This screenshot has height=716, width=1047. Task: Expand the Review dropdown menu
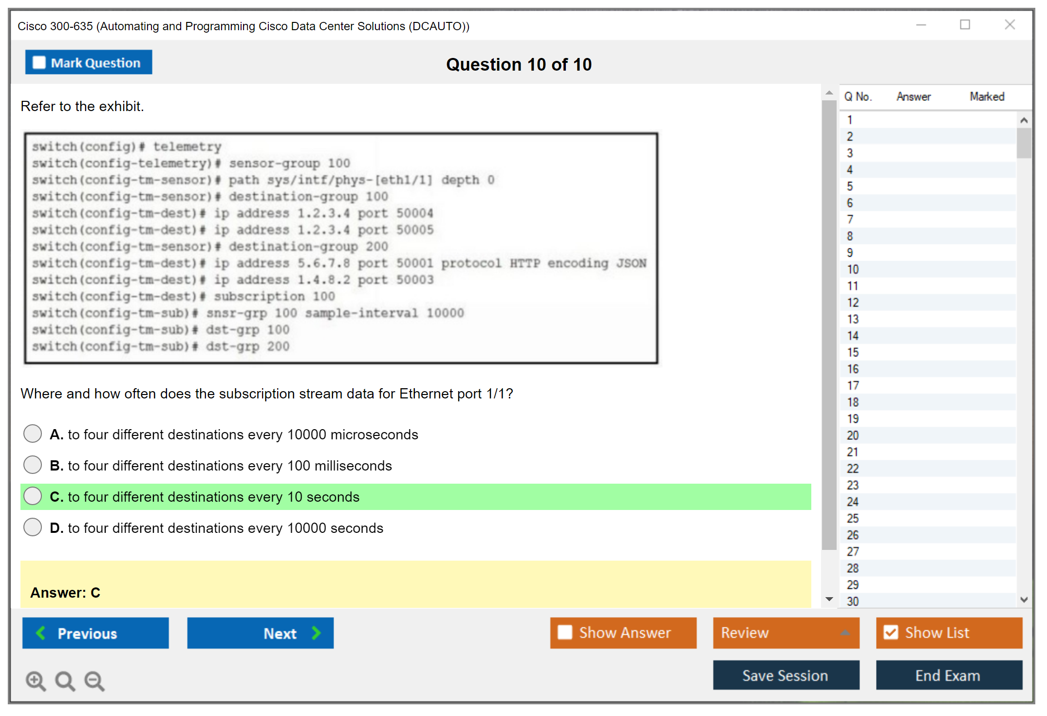point(845,633)
